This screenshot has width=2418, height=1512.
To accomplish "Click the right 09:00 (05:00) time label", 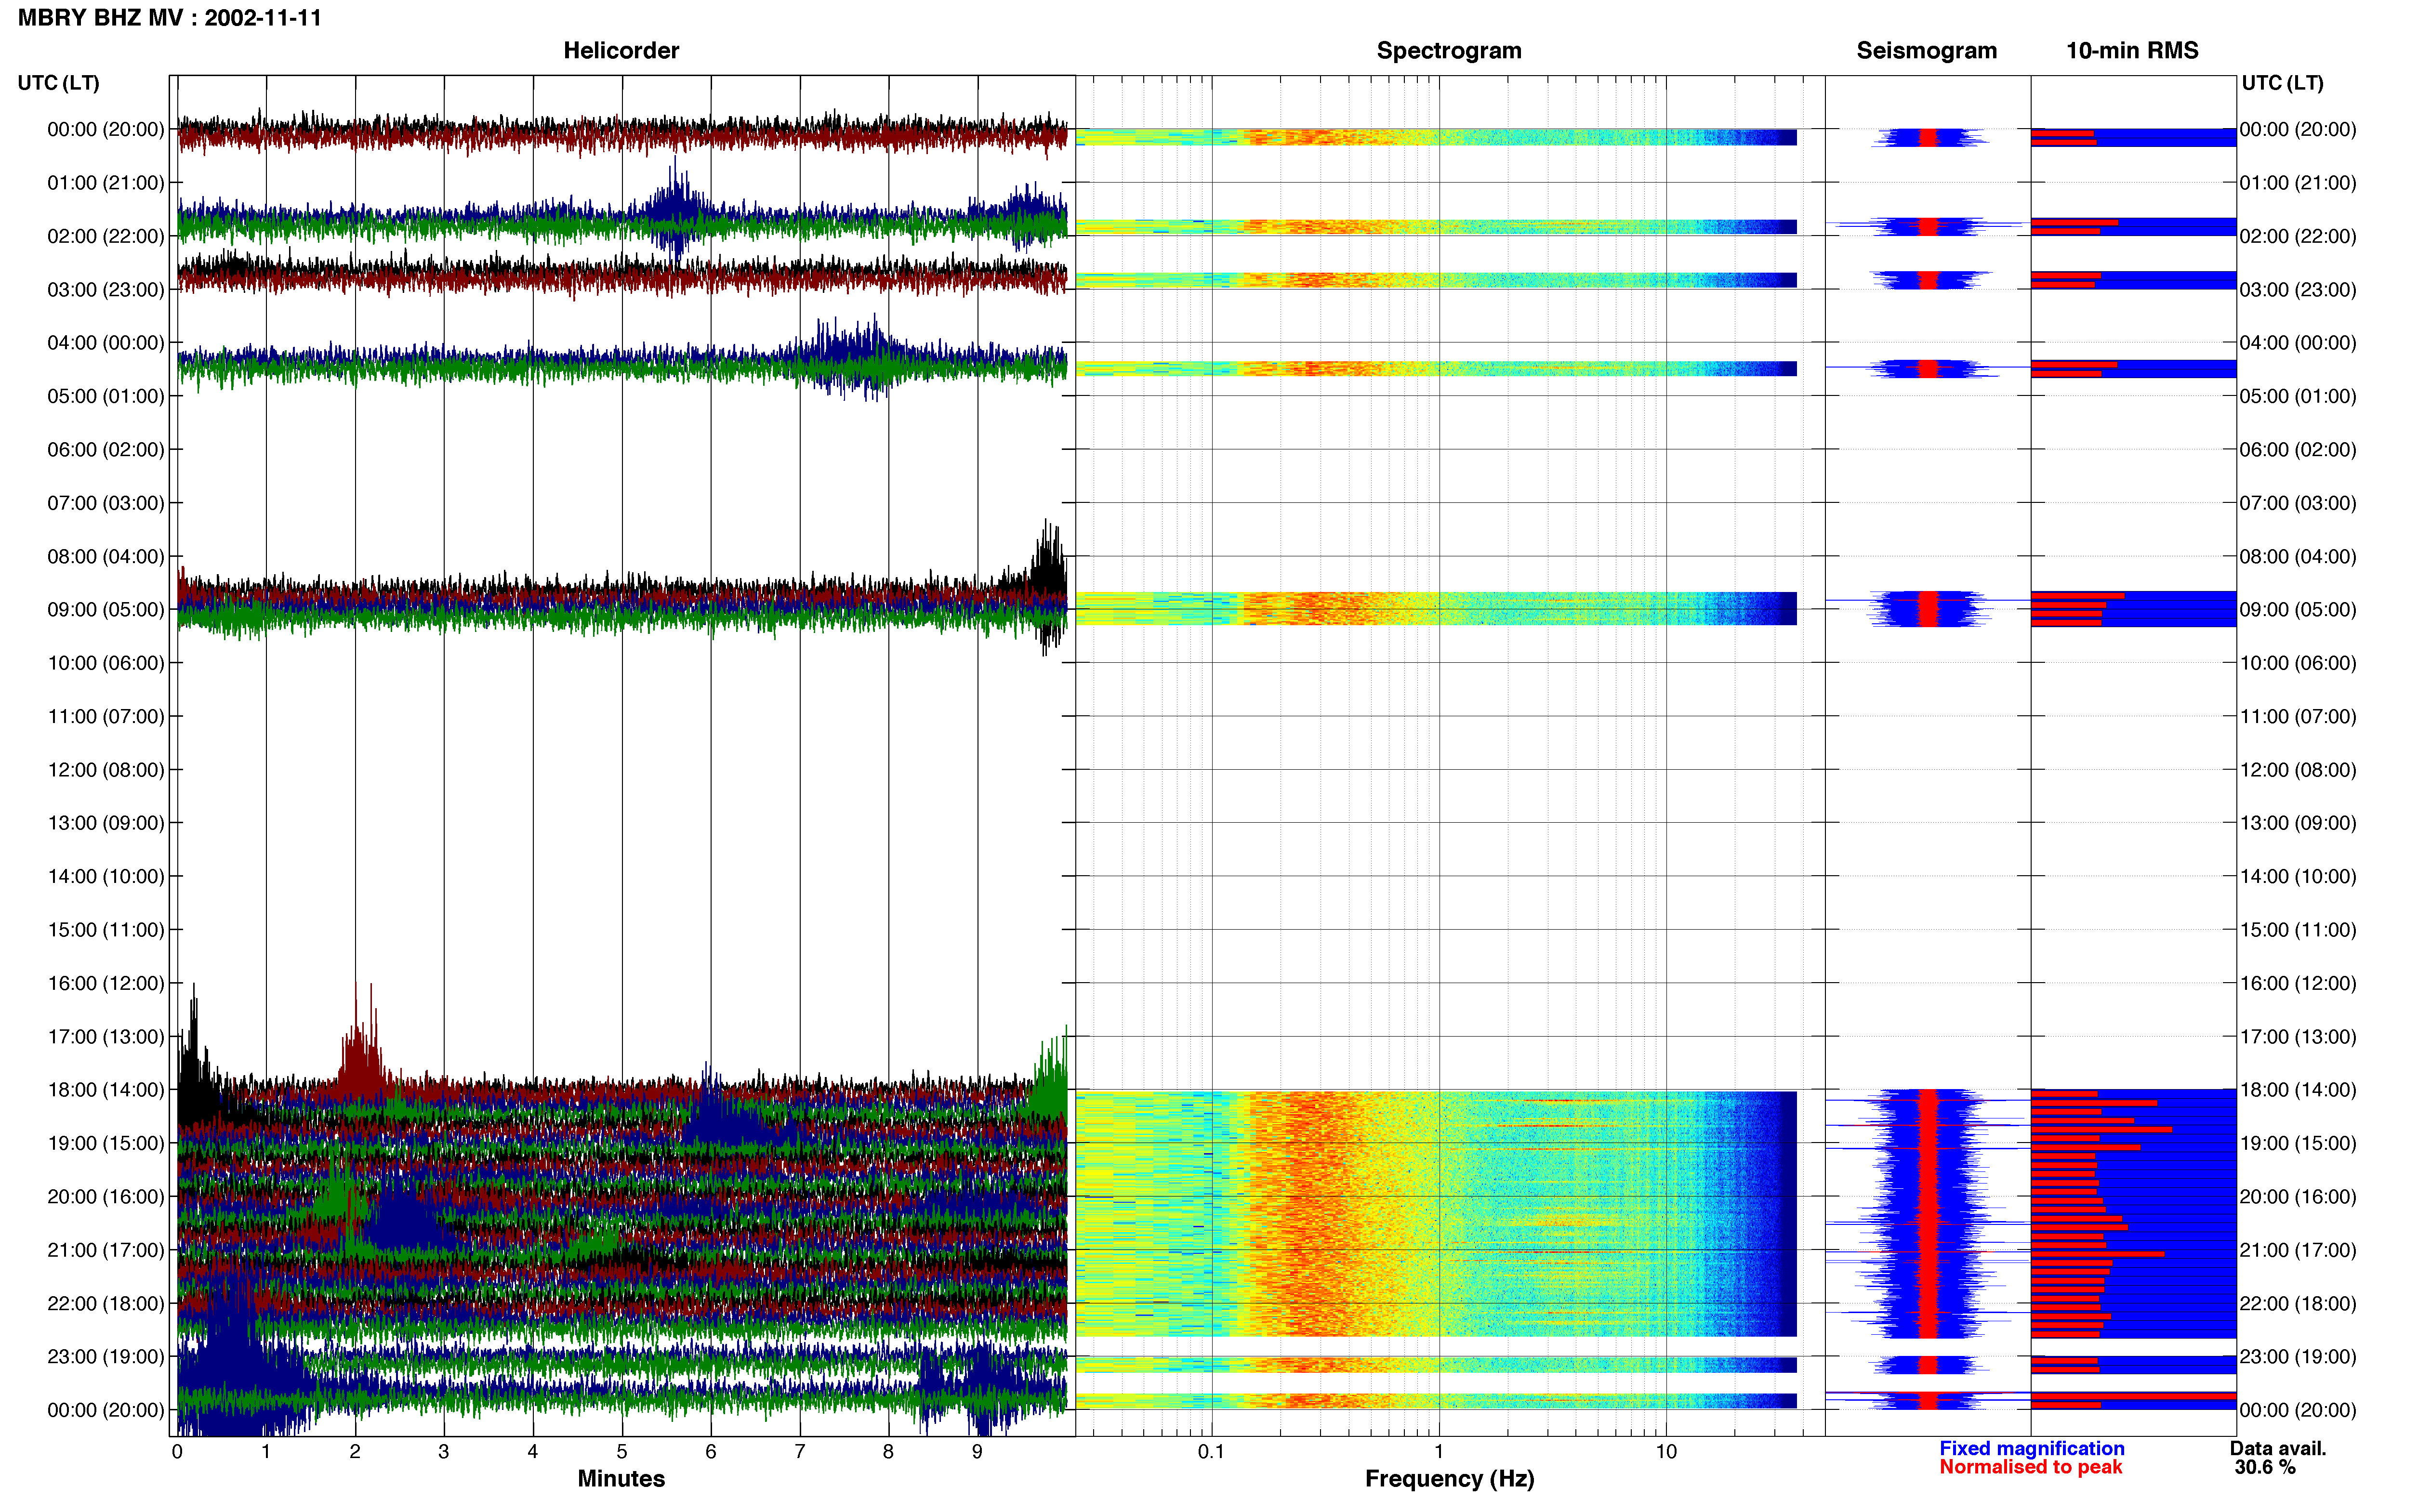I will 2298,609.
